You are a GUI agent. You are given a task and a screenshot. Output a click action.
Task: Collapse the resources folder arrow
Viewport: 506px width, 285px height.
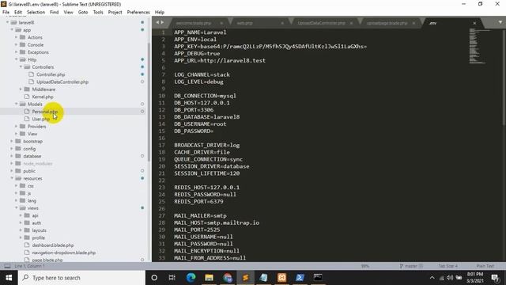(x=12, y=178)
